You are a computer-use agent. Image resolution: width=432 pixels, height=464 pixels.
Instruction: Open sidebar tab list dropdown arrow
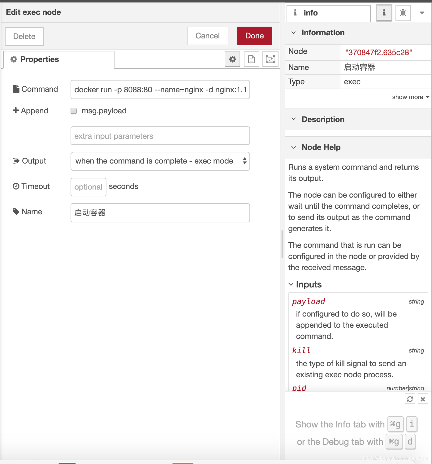click(x=422, y=13)
